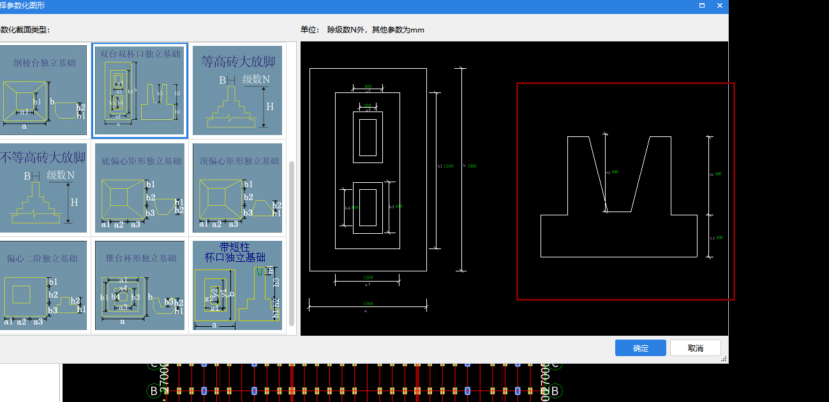Edit the h2 value 400 in section view
Viewport: 829px width, 402px height.
click(718, 173)
